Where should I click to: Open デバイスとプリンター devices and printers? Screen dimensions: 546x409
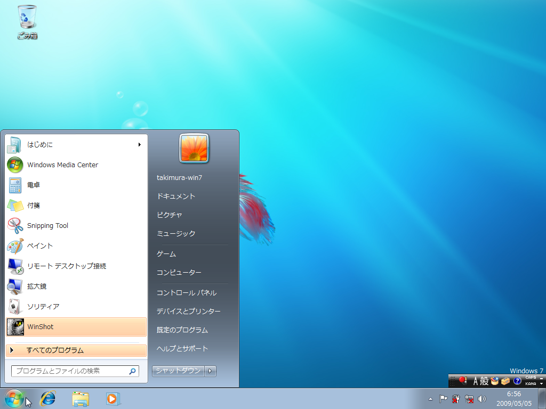click(188, 311)
